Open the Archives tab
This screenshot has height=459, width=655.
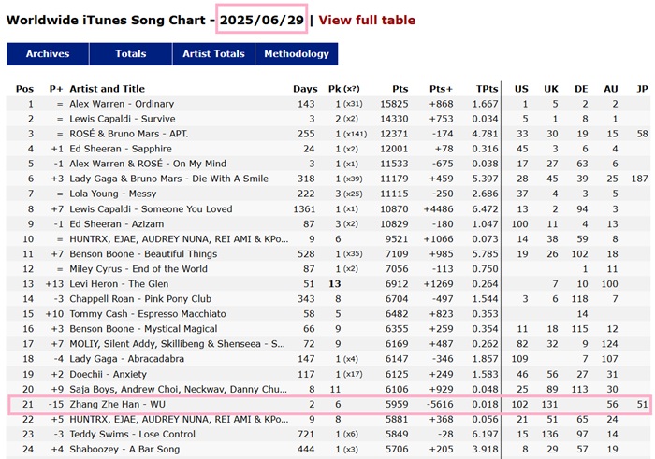(48, 54)
